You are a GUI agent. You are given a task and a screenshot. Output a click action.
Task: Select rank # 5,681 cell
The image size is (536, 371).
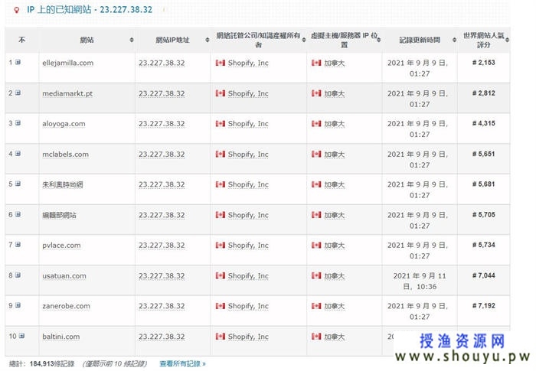coord(483,184)
